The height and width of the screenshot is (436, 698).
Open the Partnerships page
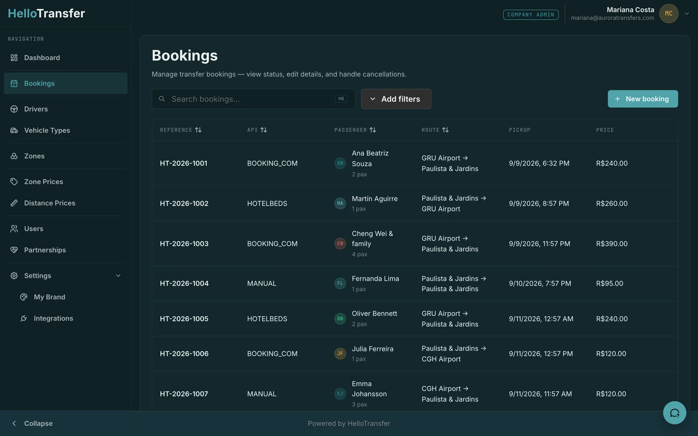click(x=66, y=250)
